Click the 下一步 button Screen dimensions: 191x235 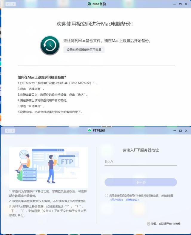141,182
